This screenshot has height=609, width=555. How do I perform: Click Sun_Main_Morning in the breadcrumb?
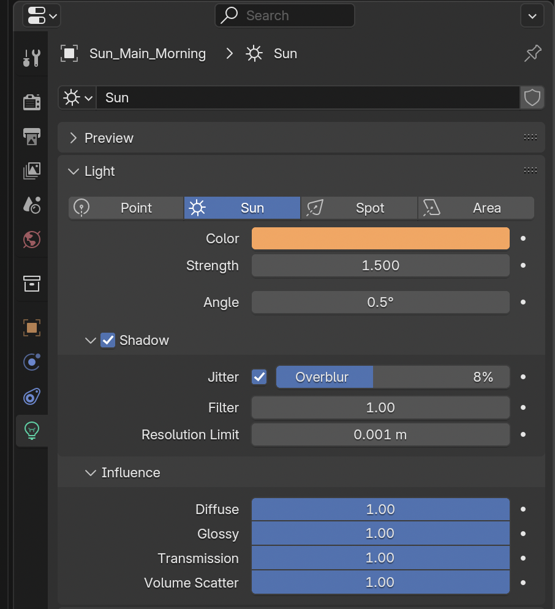coord(147,54)
